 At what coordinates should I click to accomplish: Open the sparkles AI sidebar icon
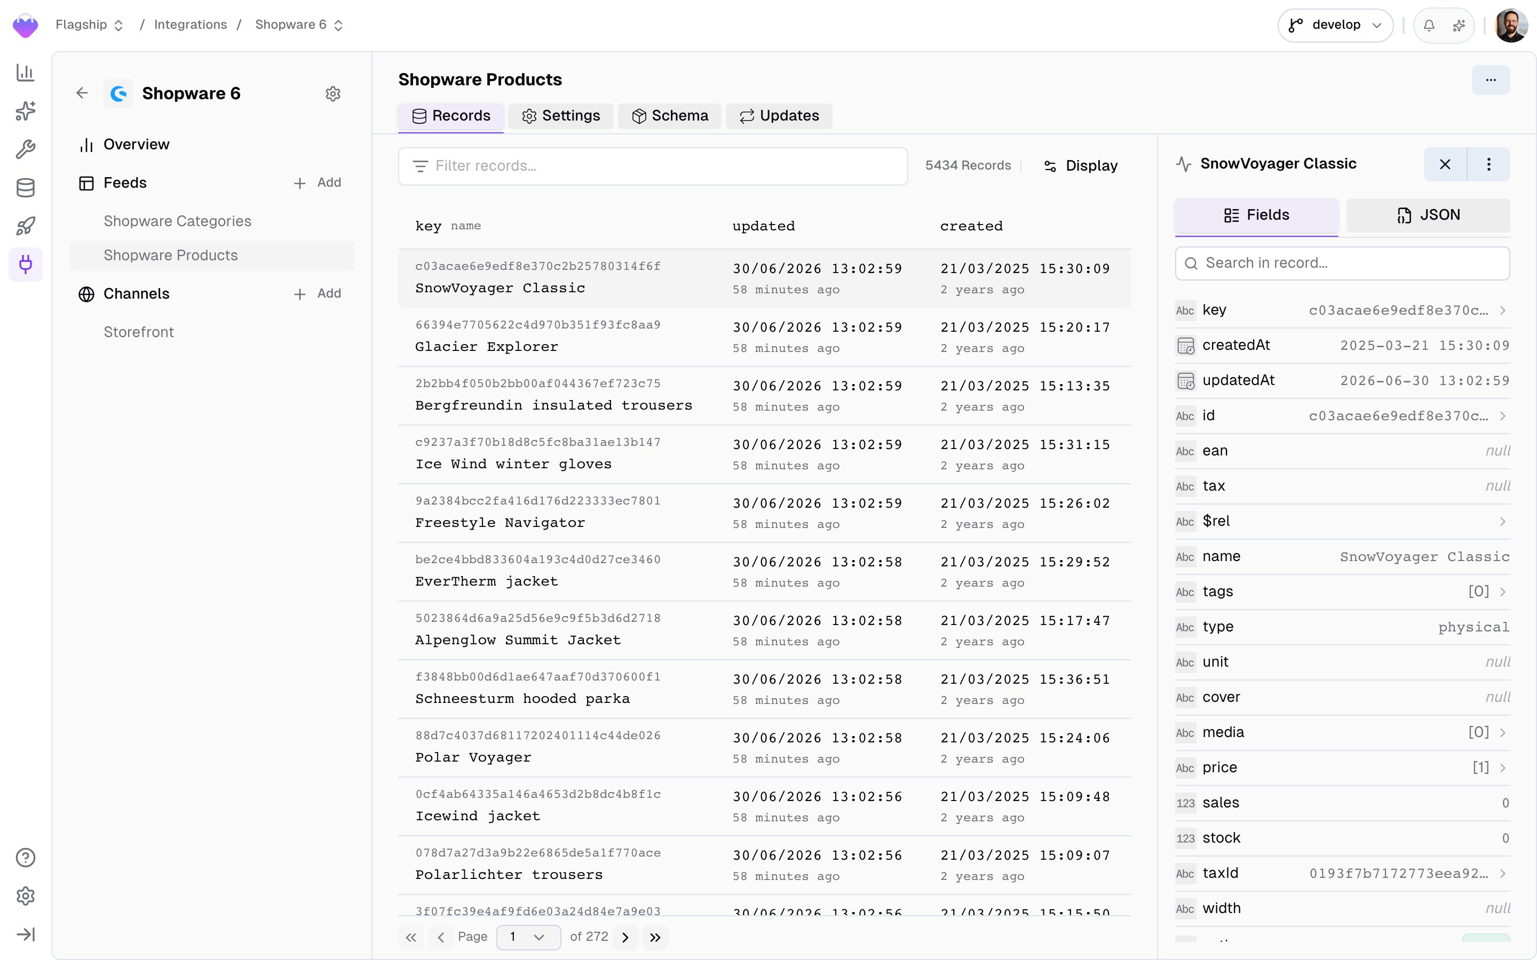[x=26, y=111]
